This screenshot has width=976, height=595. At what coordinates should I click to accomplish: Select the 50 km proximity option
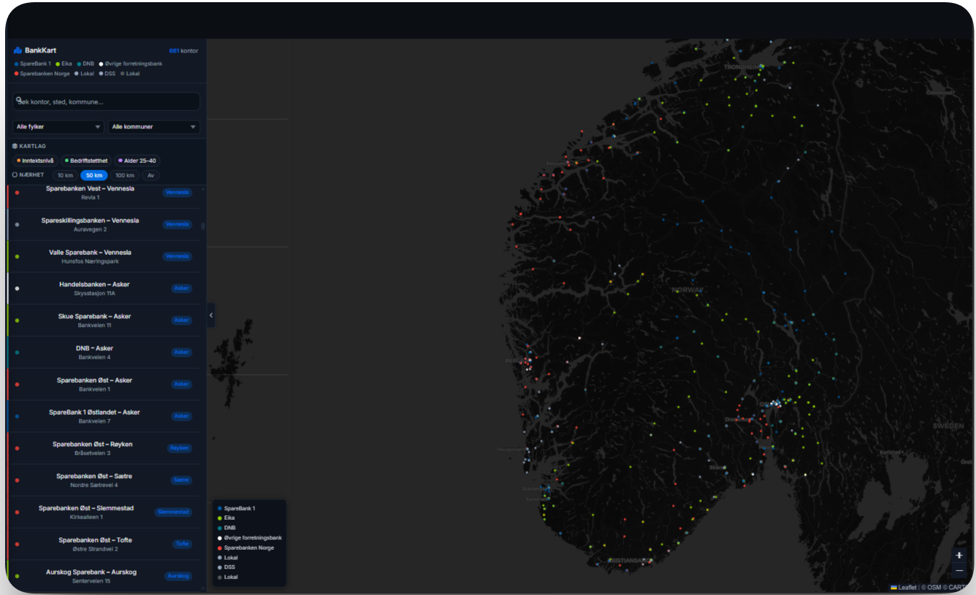94,175
